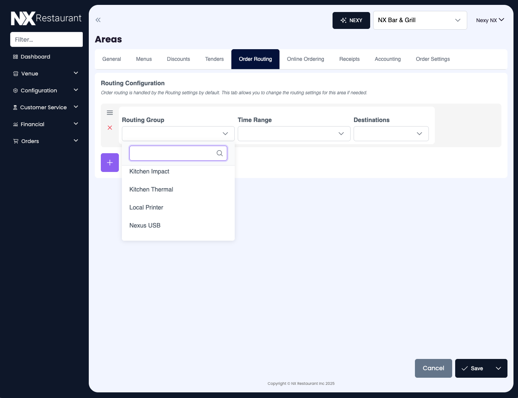Click the Configuration gear icon
Screen dimensions: 518x398
(x=15, y=90)
